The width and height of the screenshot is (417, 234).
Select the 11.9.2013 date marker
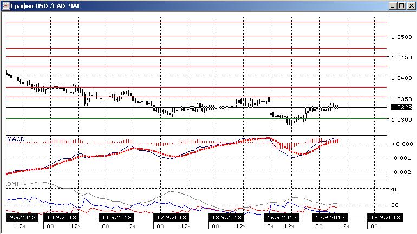[x=117, y=218]
